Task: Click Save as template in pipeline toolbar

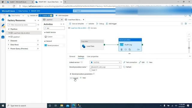Action: pos(76,24)
